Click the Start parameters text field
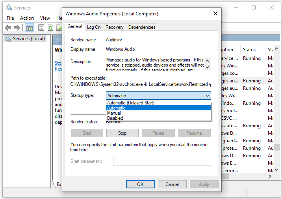This screenshot has height=199, width=282. 162,161
